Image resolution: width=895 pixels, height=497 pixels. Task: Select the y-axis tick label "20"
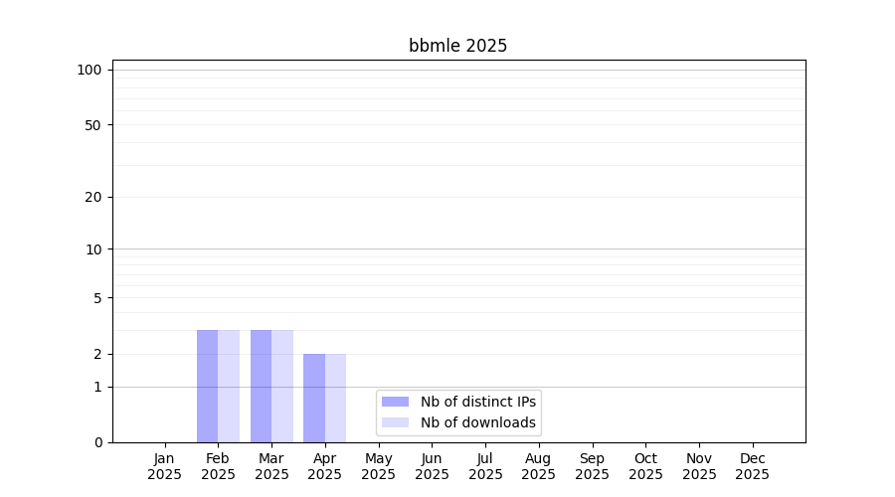93,197
